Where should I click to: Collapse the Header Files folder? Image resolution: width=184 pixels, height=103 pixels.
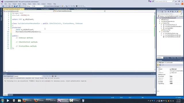[160, 23]
